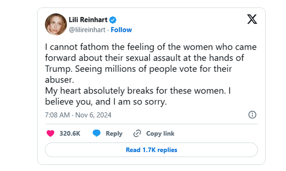Like the tweet with the heart icon

coord(50,133)
